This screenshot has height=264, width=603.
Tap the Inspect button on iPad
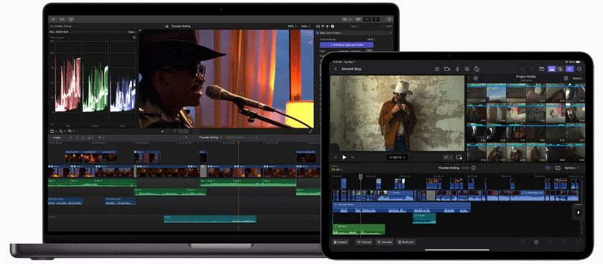[x=341, y=242]
